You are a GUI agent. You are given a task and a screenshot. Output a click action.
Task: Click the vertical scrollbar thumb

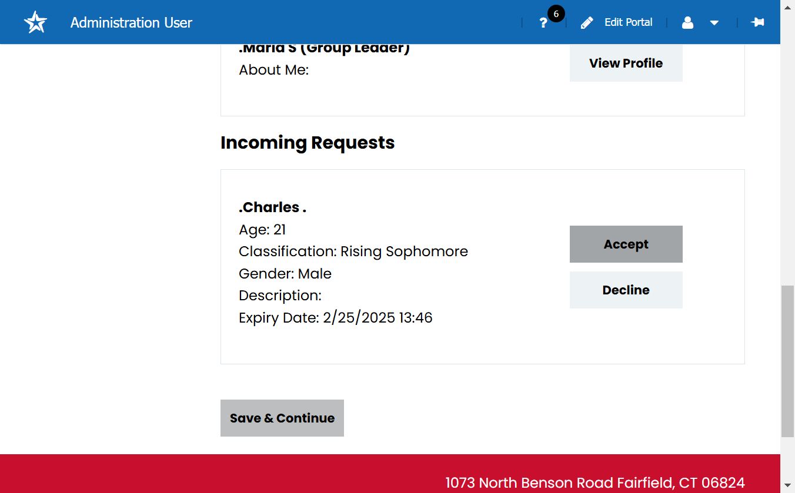point(787,361)
